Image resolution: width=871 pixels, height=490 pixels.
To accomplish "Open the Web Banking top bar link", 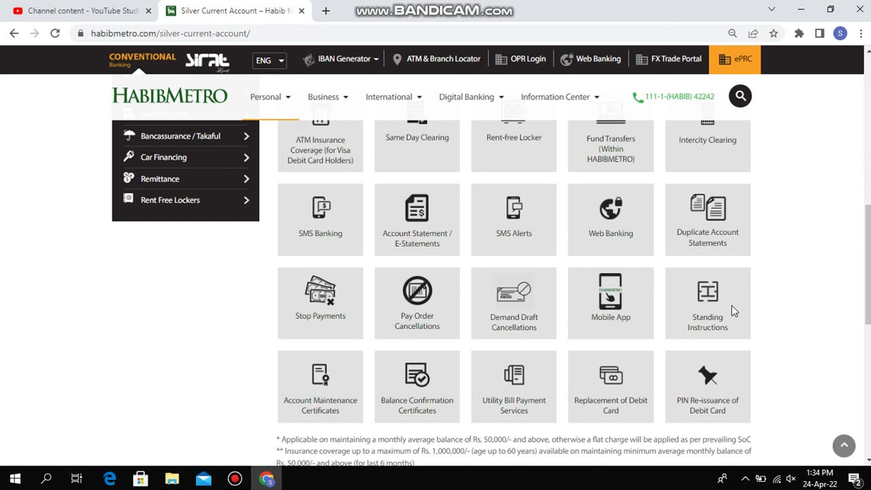I will [591, 59].
